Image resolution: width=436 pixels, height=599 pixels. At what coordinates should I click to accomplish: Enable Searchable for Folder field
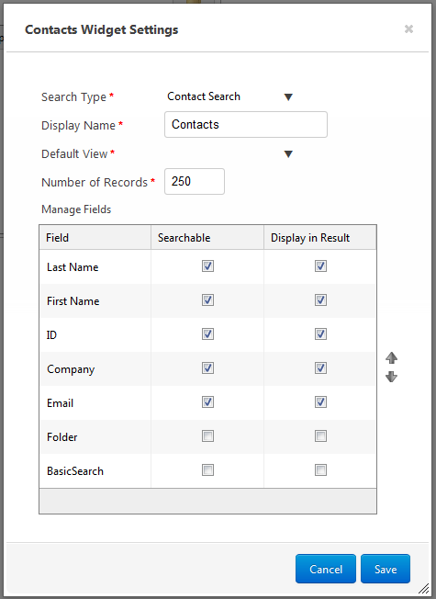[207, 435]
